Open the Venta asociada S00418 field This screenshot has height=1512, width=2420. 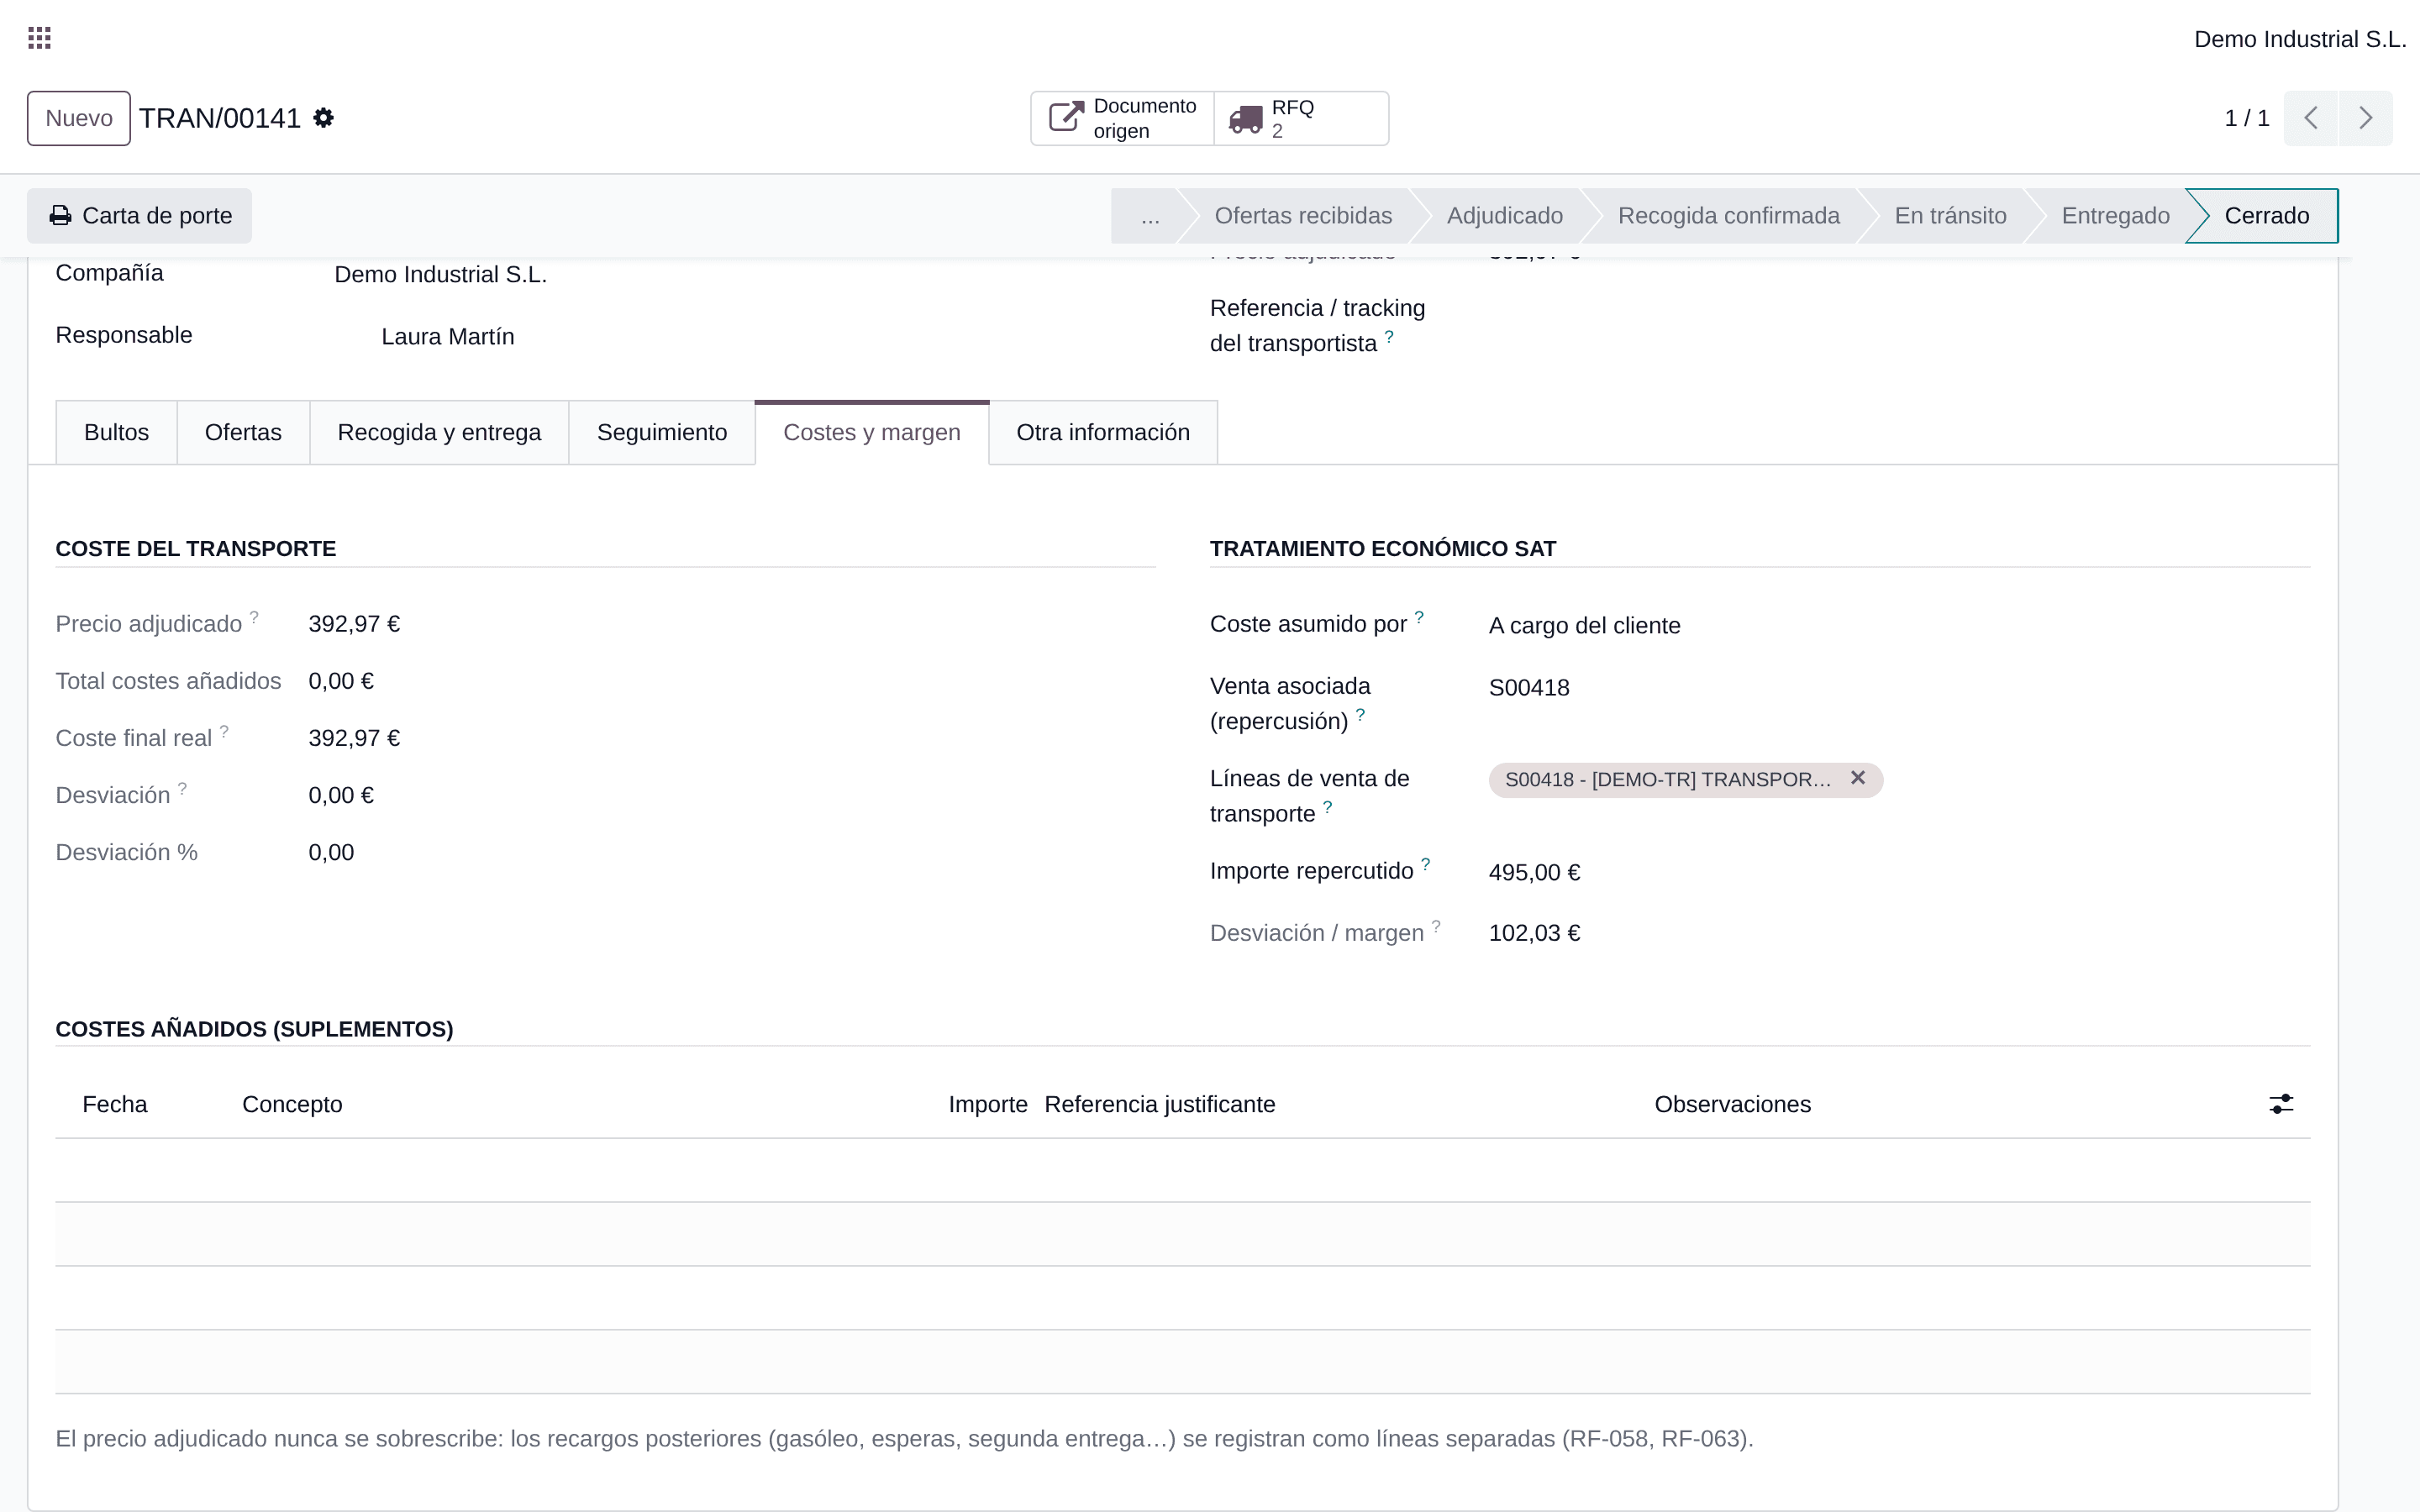point(1898,688)
